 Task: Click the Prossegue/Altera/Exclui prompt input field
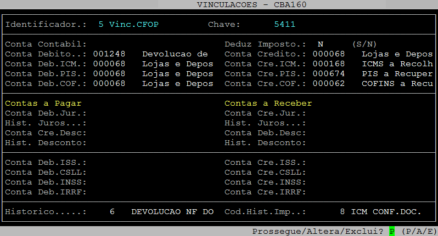392,231
